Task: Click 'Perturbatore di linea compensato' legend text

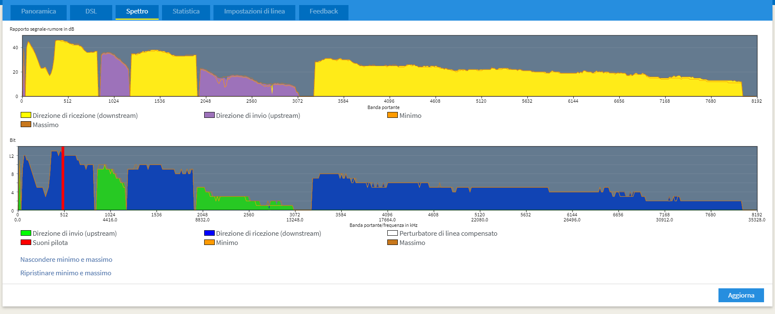Action: pos(448,233)
